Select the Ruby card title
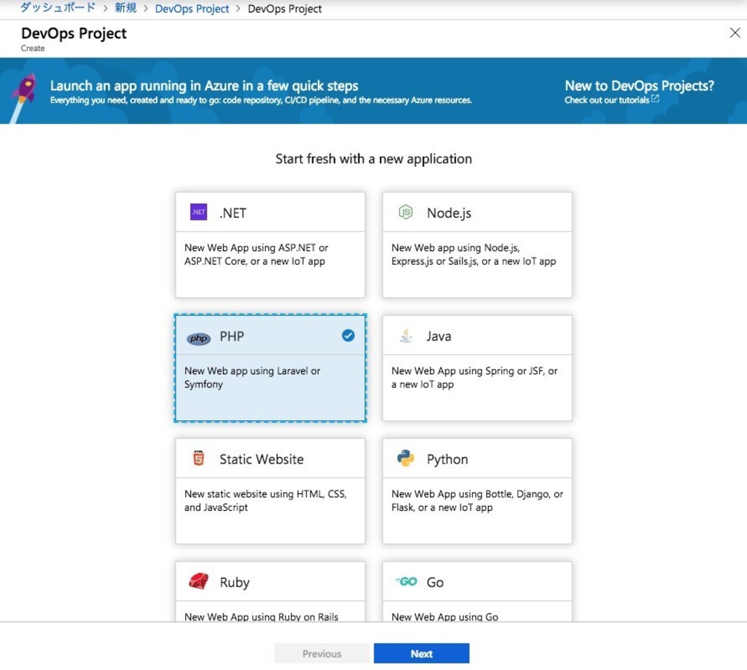This screenshot has width=747, height=670. click(234, 582)
